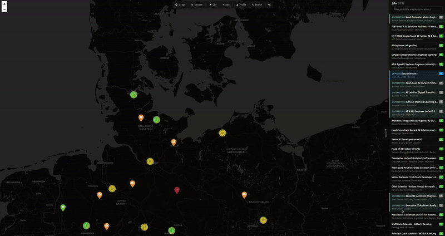The width and height of the screenshot is (445, 236).
Task: Open (Senior) Machine Learning Engineer listing
Action: click(x=417, y=103)
